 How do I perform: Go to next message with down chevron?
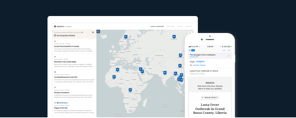click(229, 50)
